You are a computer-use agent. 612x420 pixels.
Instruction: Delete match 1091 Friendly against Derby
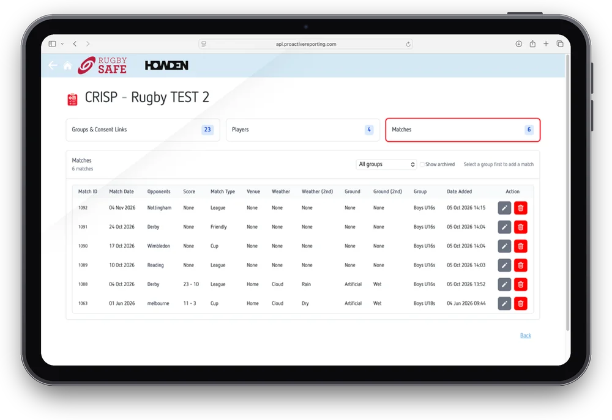pyautogui.click(x=521, y=227)
